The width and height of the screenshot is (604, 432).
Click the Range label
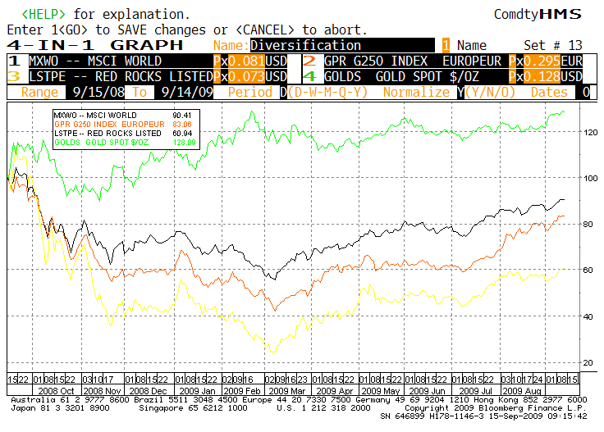(39, 93)
